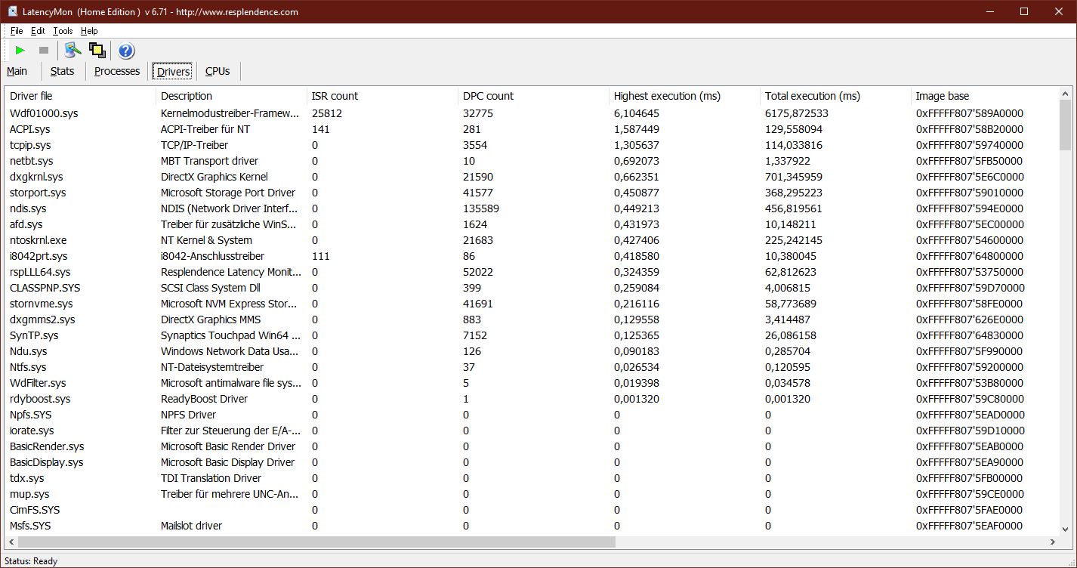
Task: Select the CimFS.SYS driver row
Action: tap(532, 510)
